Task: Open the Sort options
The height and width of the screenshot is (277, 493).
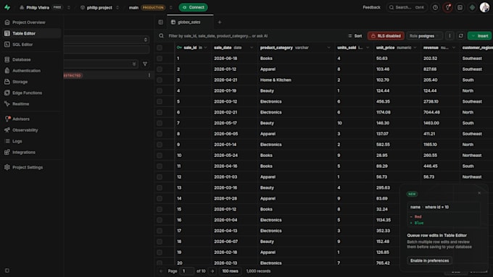Action: click(x=355, y=35)
